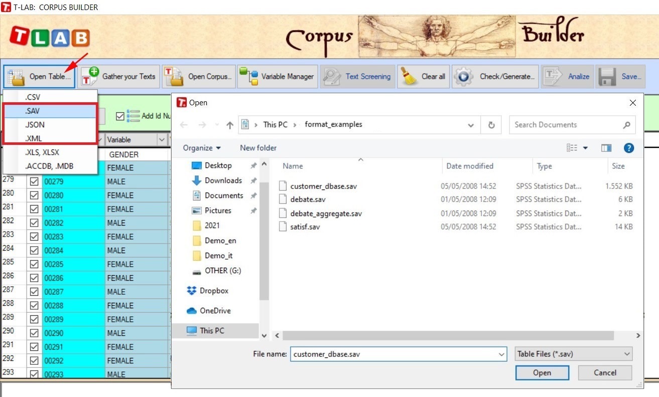Choose .ACCDB, .MDB from Open Table menu

click(50, 166)
